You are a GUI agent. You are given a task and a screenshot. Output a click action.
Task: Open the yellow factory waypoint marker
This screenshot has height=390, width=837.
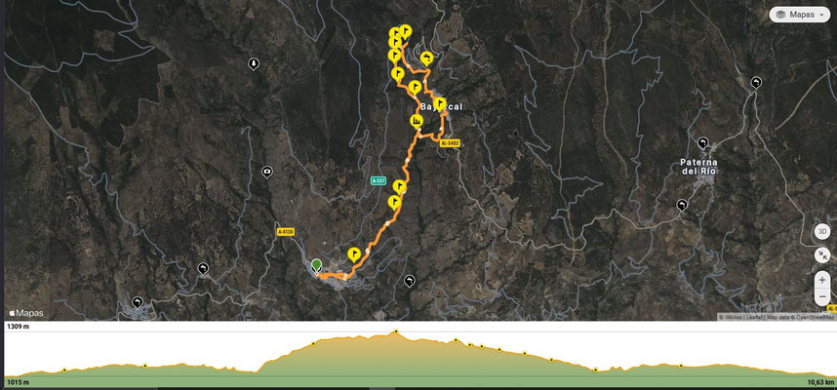point(417,122)
